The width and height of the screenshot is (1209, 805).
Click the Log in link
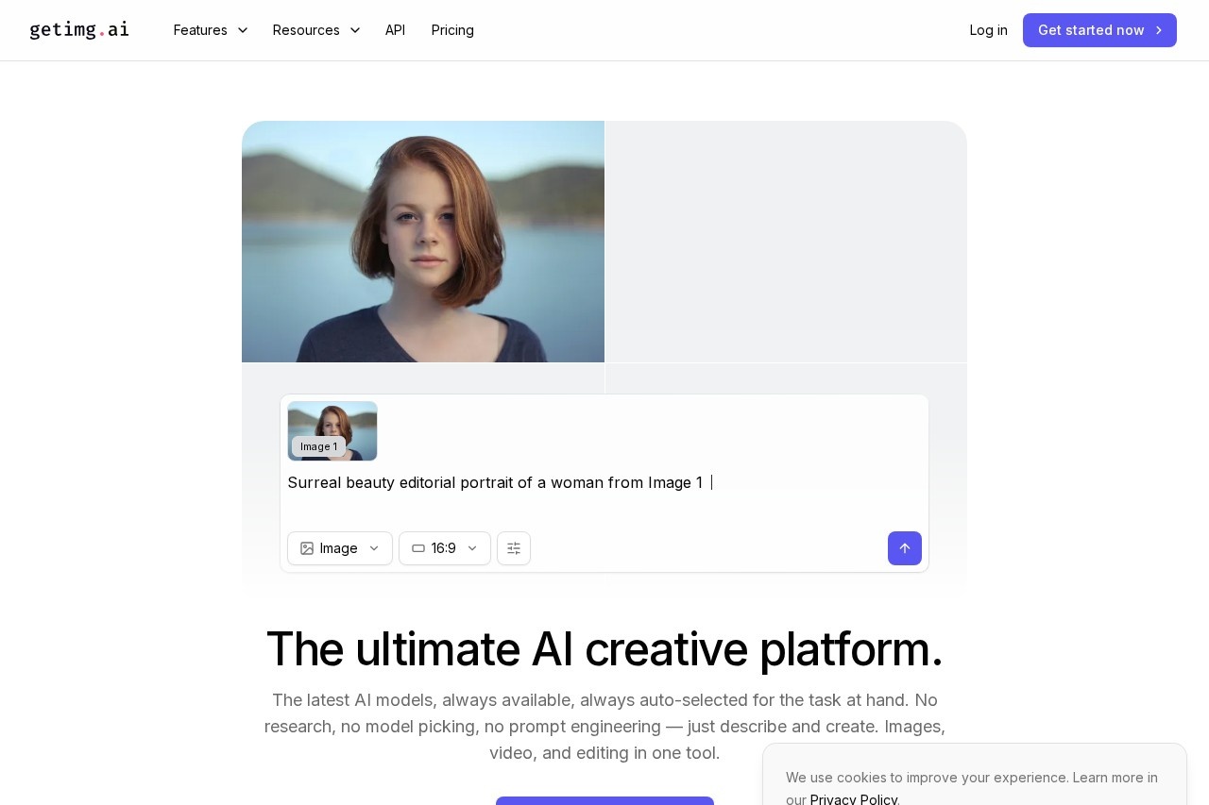tap(988, 30)
